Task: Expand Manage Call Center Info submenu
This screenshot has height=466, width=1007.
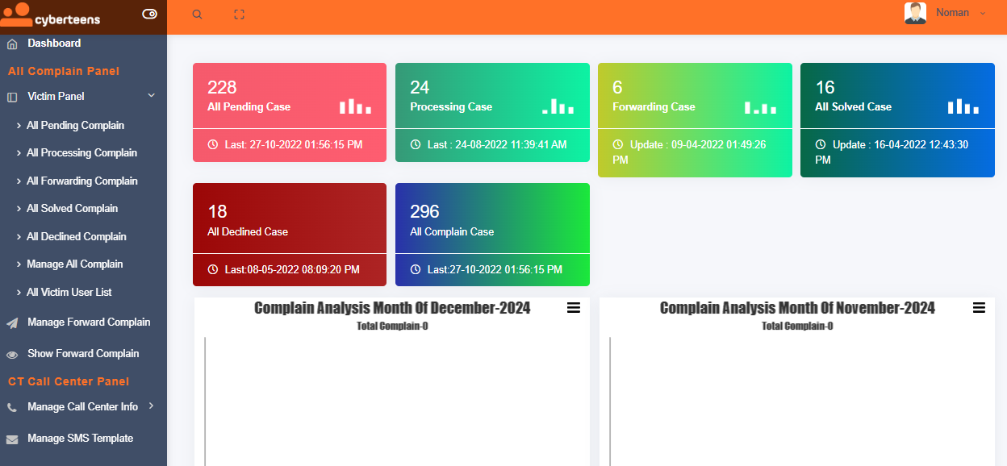Action: tap(151, 406)
